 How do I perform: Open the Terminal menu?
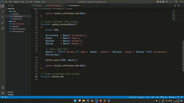click(x=37, y=2)
